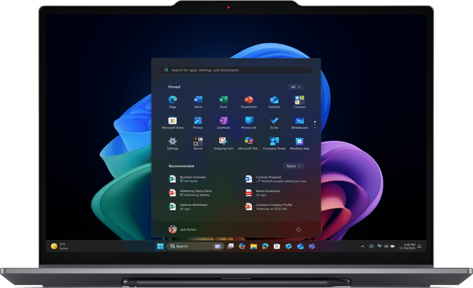Open Outlook from the taskbar

coord(300,246)
